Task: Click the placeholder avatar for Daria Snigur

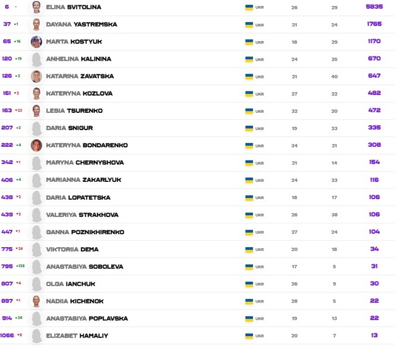Action: [36, 128]
